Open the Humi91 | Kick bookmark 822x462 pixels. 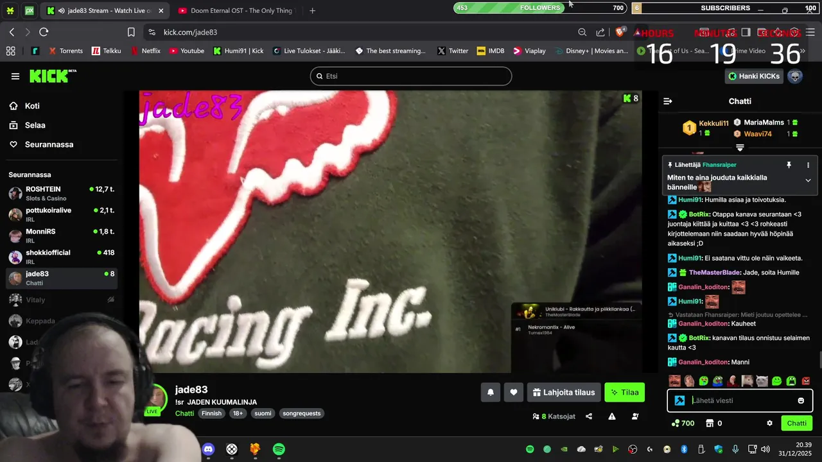[x=238, y=51]
